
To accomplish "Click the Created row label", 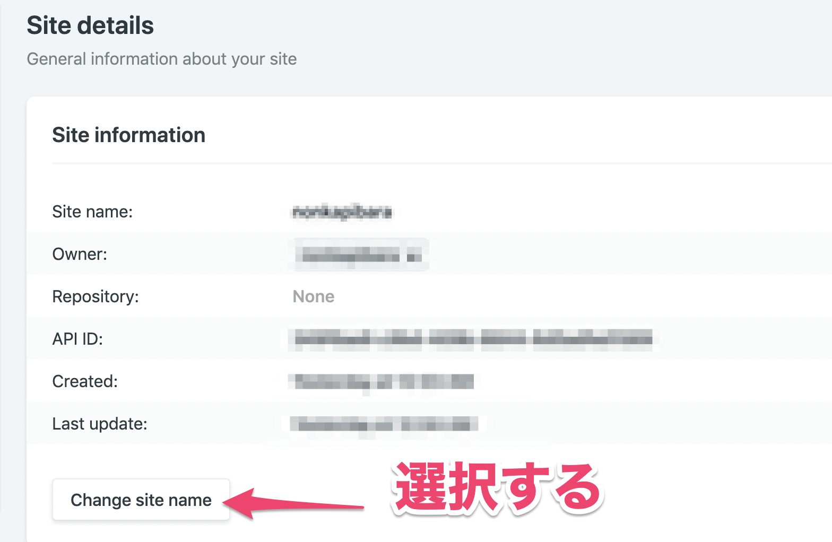I will [85, 381].
